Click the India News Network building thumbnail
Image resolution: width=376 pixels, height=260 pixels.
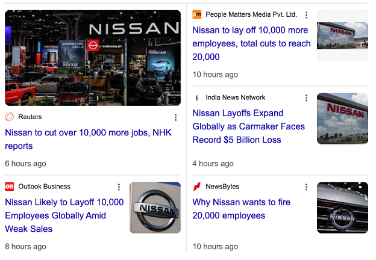[342, 119]
